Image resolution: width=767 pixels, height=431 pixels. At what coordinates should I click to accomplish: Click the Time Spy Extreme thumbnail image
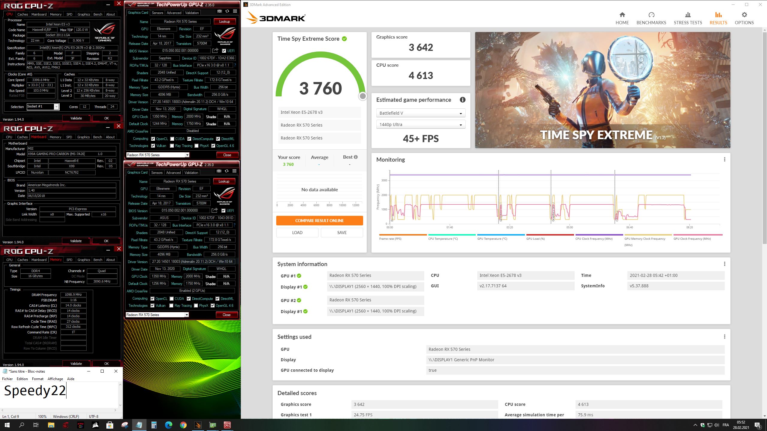[603, 90]
